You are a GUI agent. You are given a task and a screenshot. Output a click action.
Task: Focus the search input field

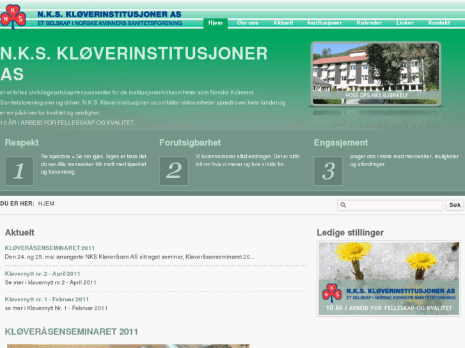390,205
